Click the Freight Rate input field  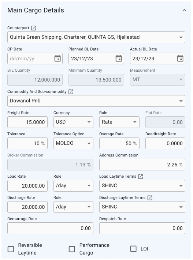[27, 122]
